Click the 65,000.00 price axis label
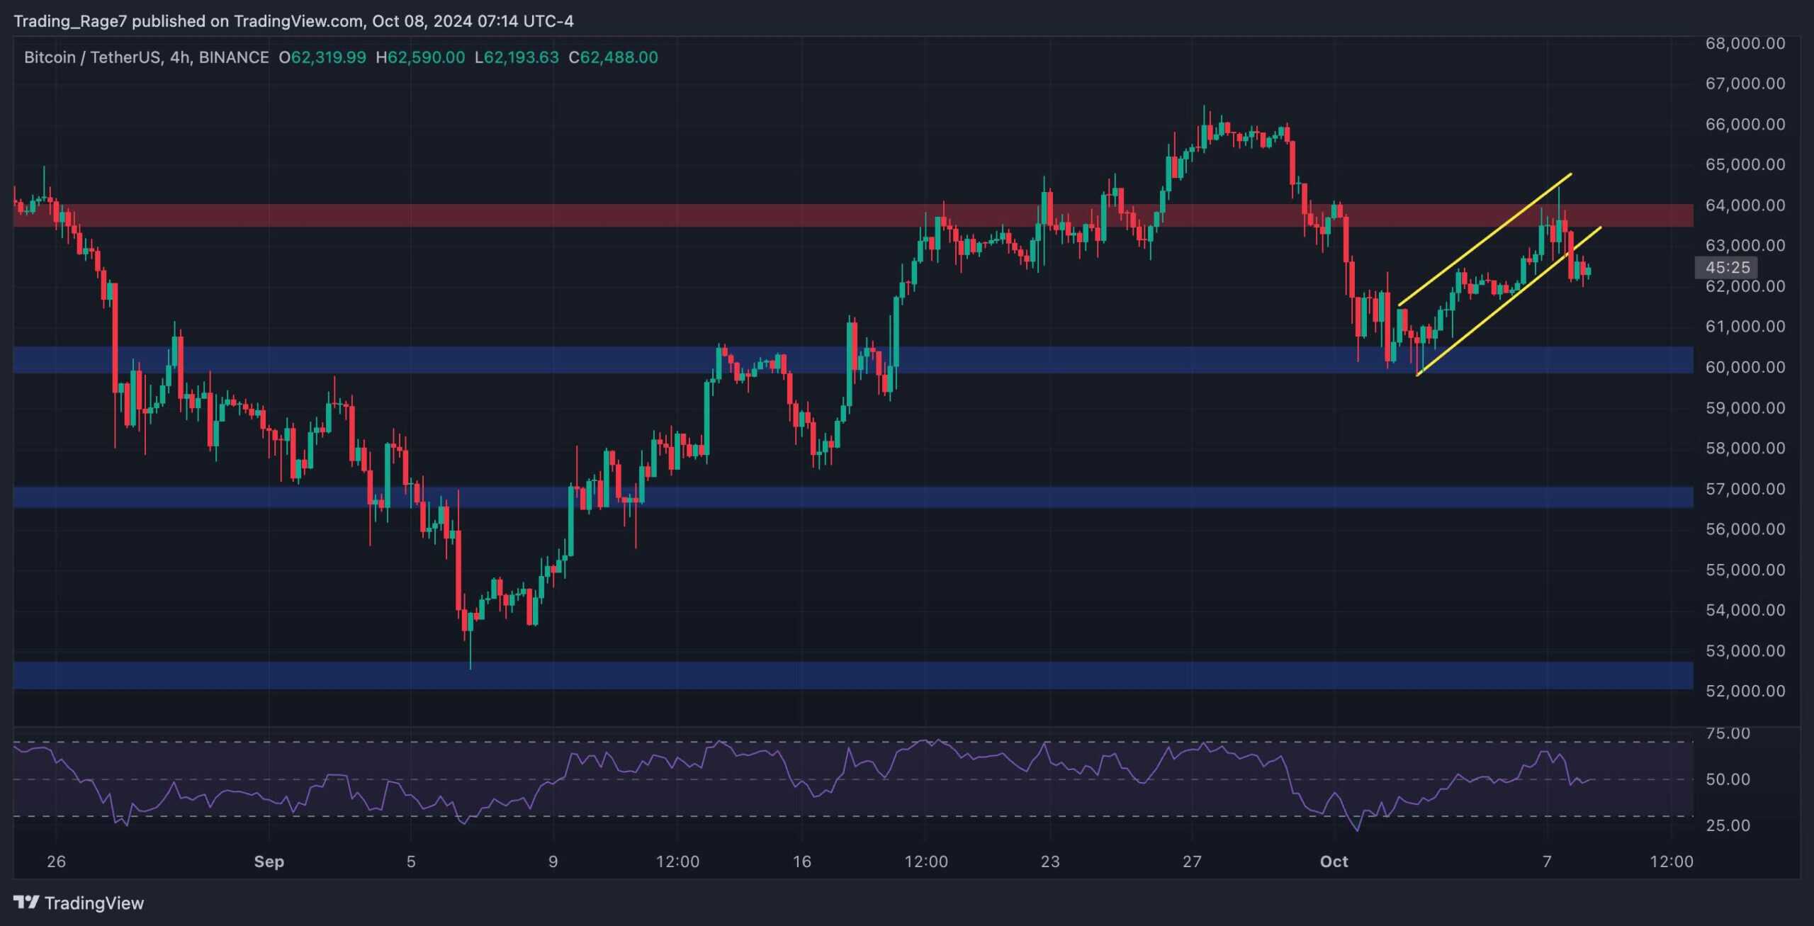This screenshot has width=1814, height=926. tap(1745, 164)
